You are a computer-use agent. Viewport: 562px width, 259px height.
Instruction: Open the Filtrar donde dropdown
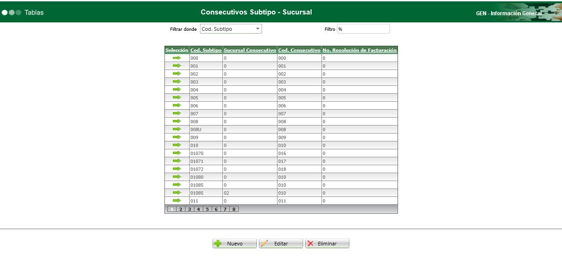(x=231, y=29)
